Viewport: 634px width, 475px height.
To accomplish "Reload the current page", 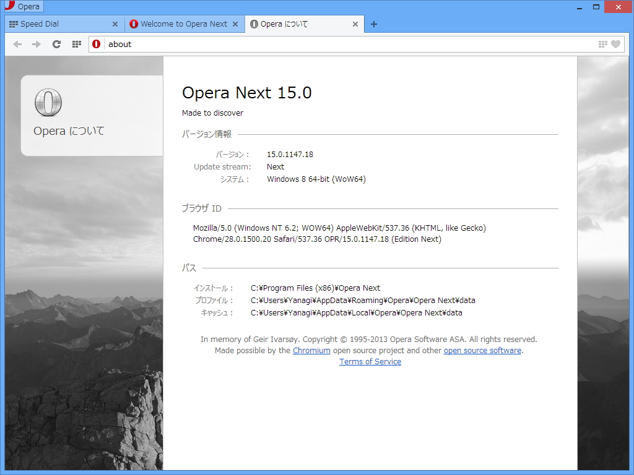I will pos(56,44).
